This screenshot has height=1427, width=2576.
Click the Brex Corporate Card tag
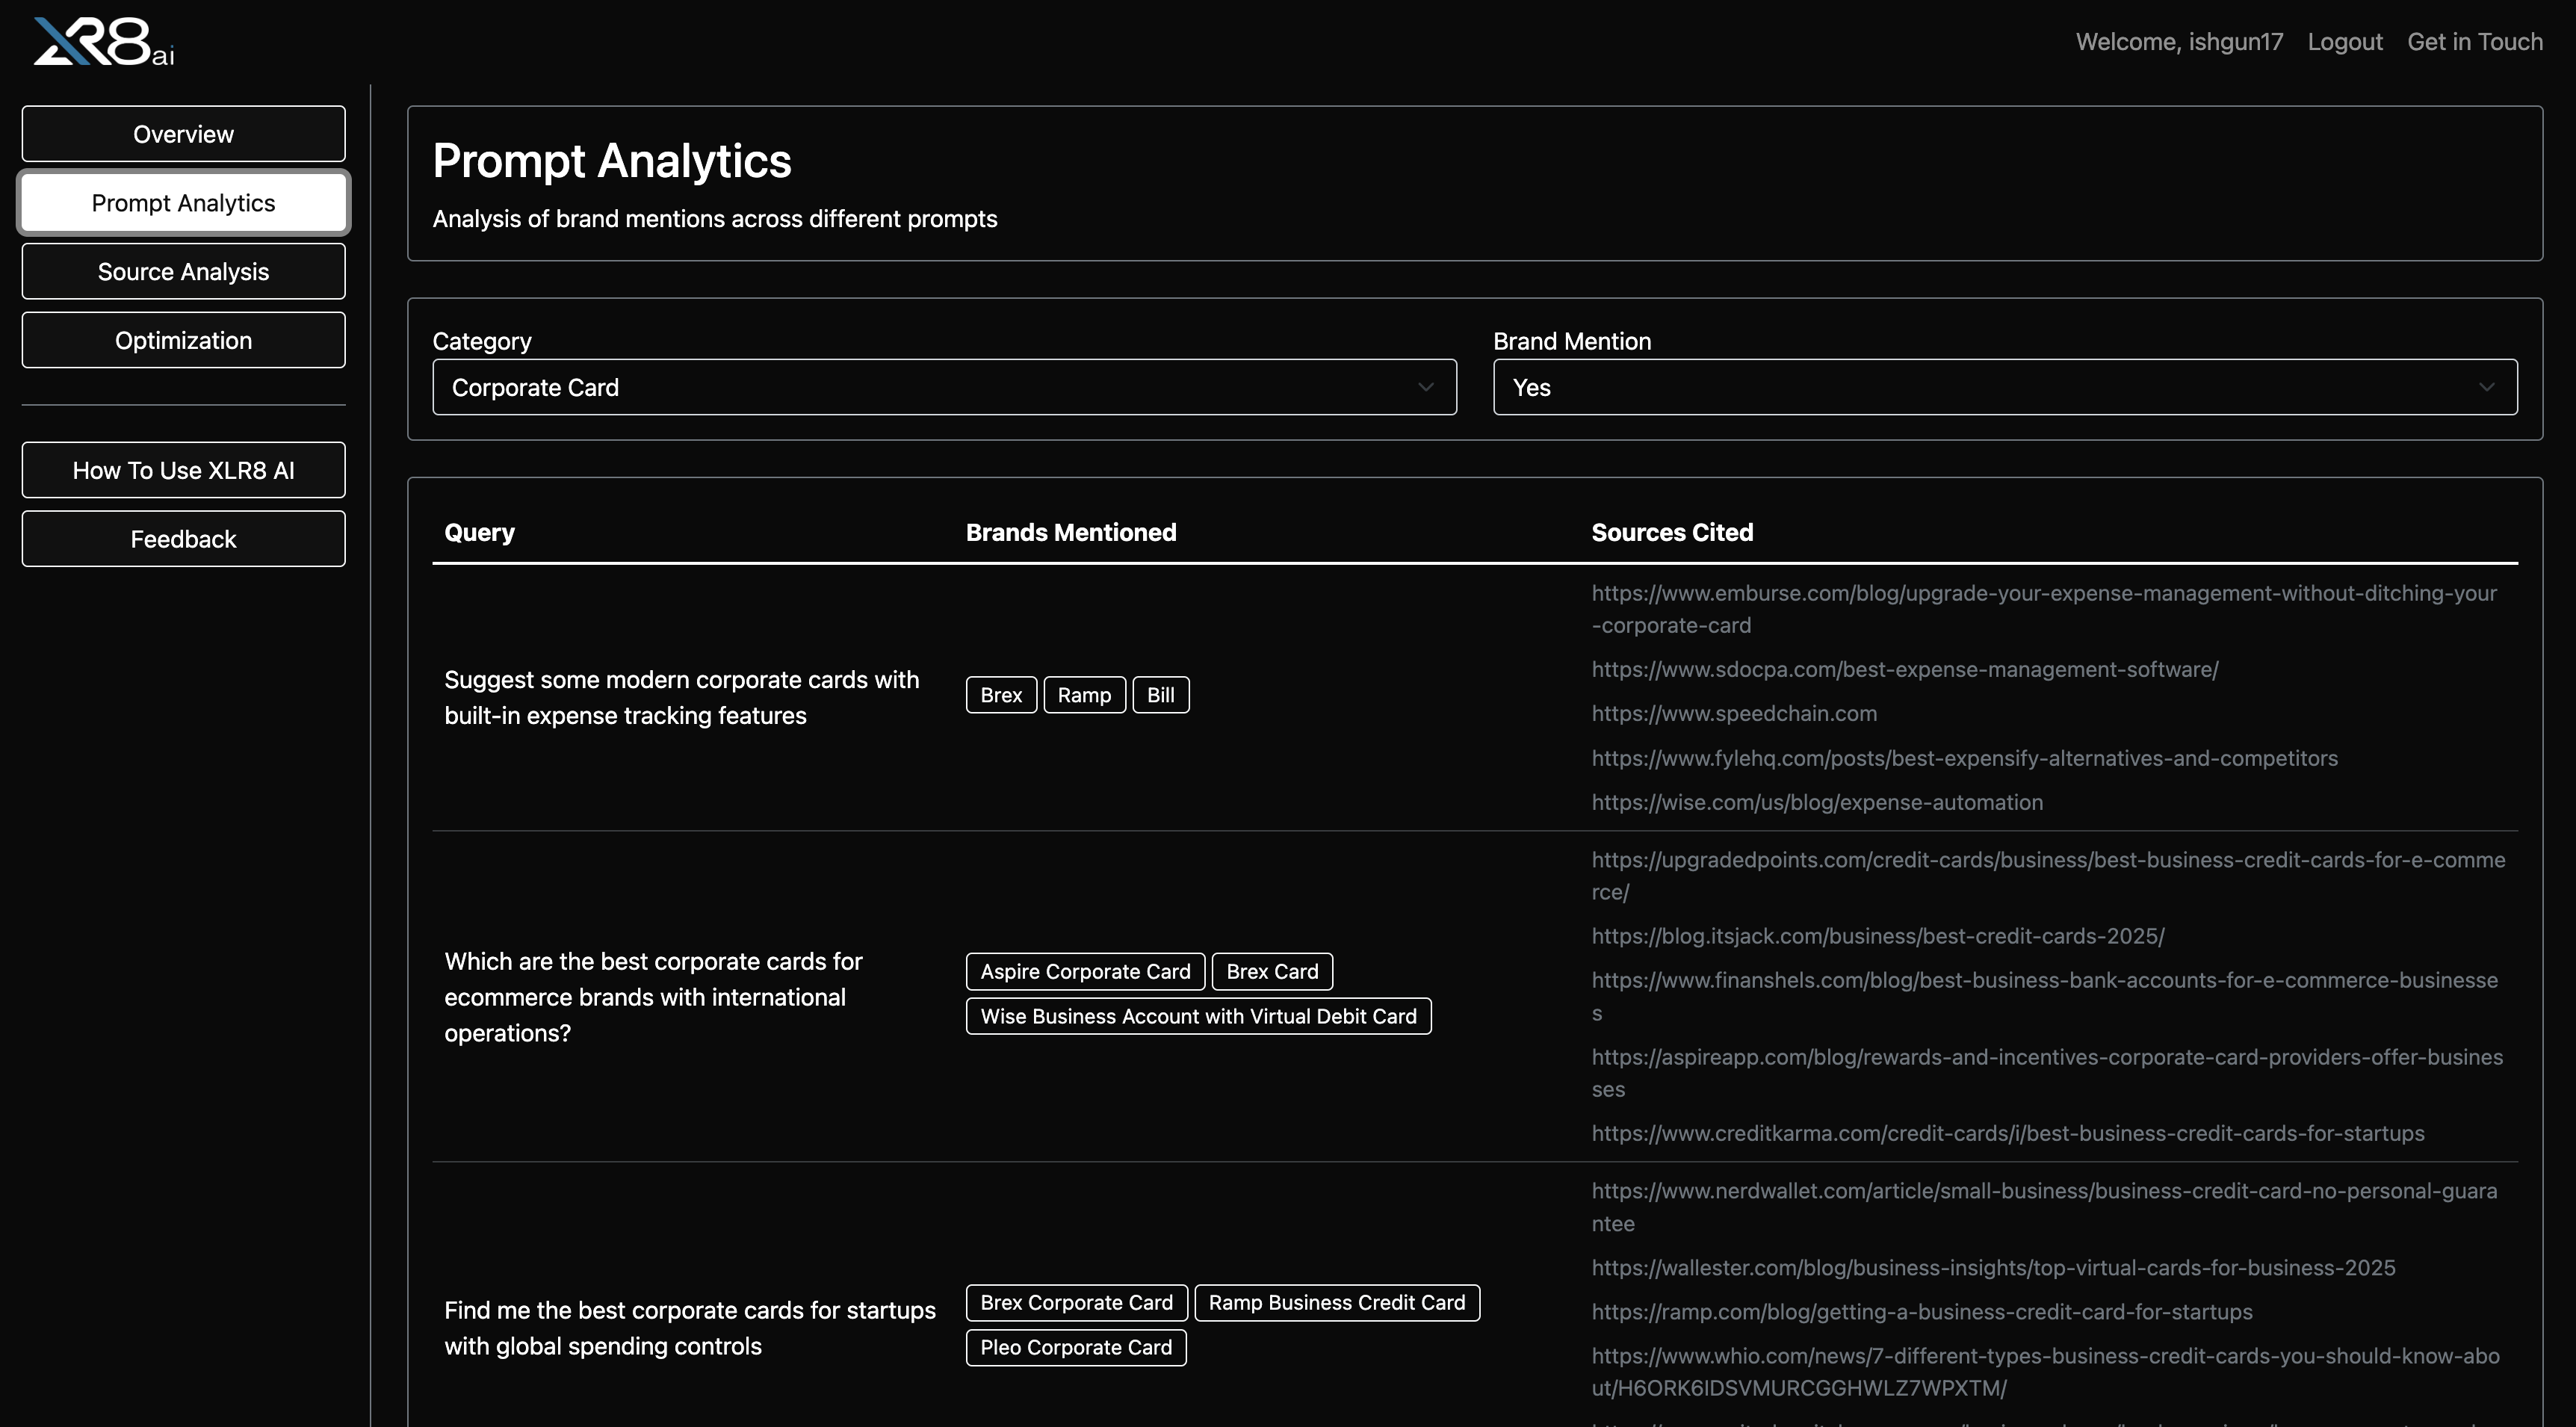coord(1076,1302)
